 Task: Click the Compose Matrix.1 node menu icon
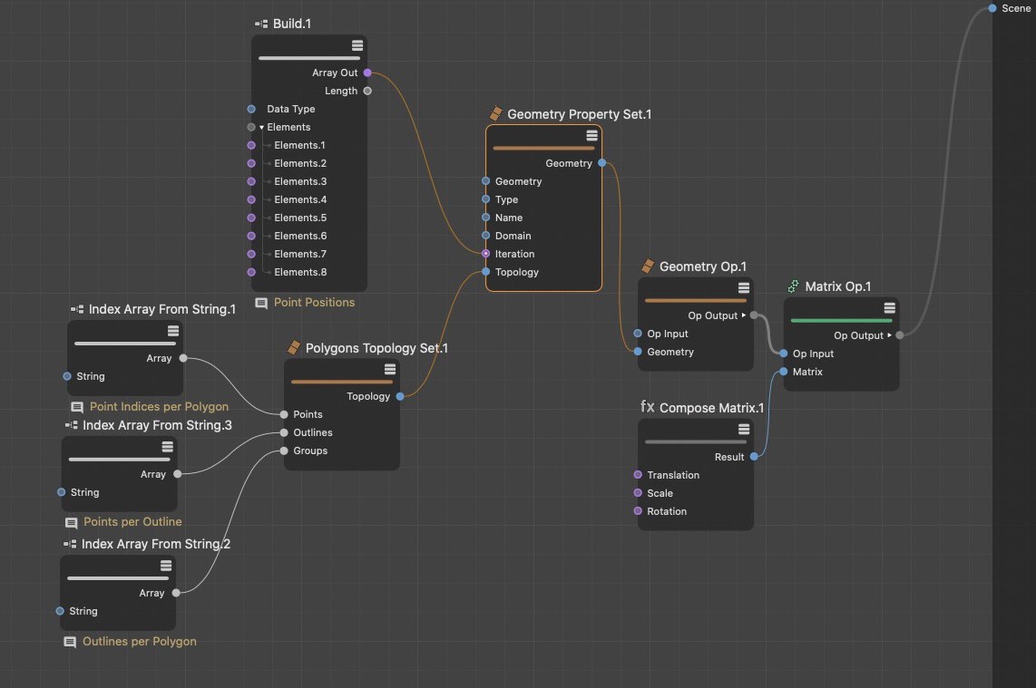pyautogui.click(x=743, y=429)
